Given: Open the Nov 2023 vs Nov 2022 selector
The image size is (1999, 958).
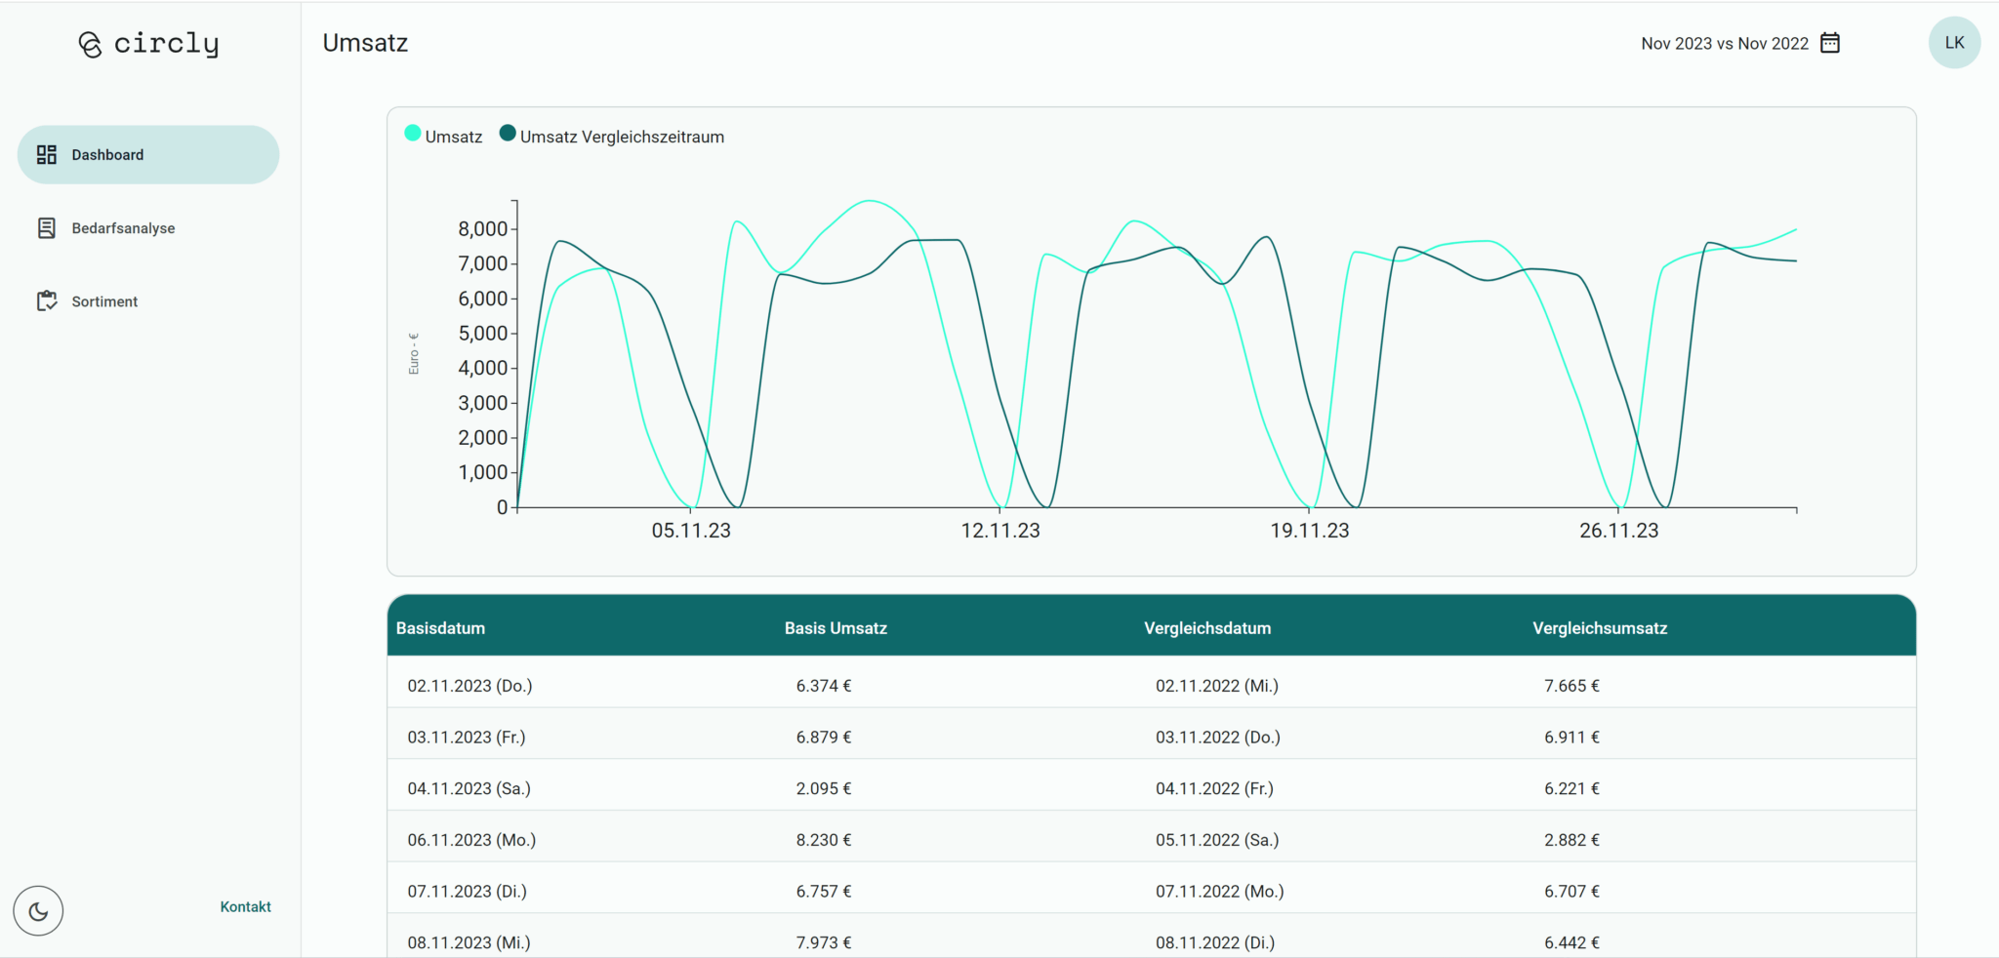Looking at the screenshot, I should [x=1724, y=44].
